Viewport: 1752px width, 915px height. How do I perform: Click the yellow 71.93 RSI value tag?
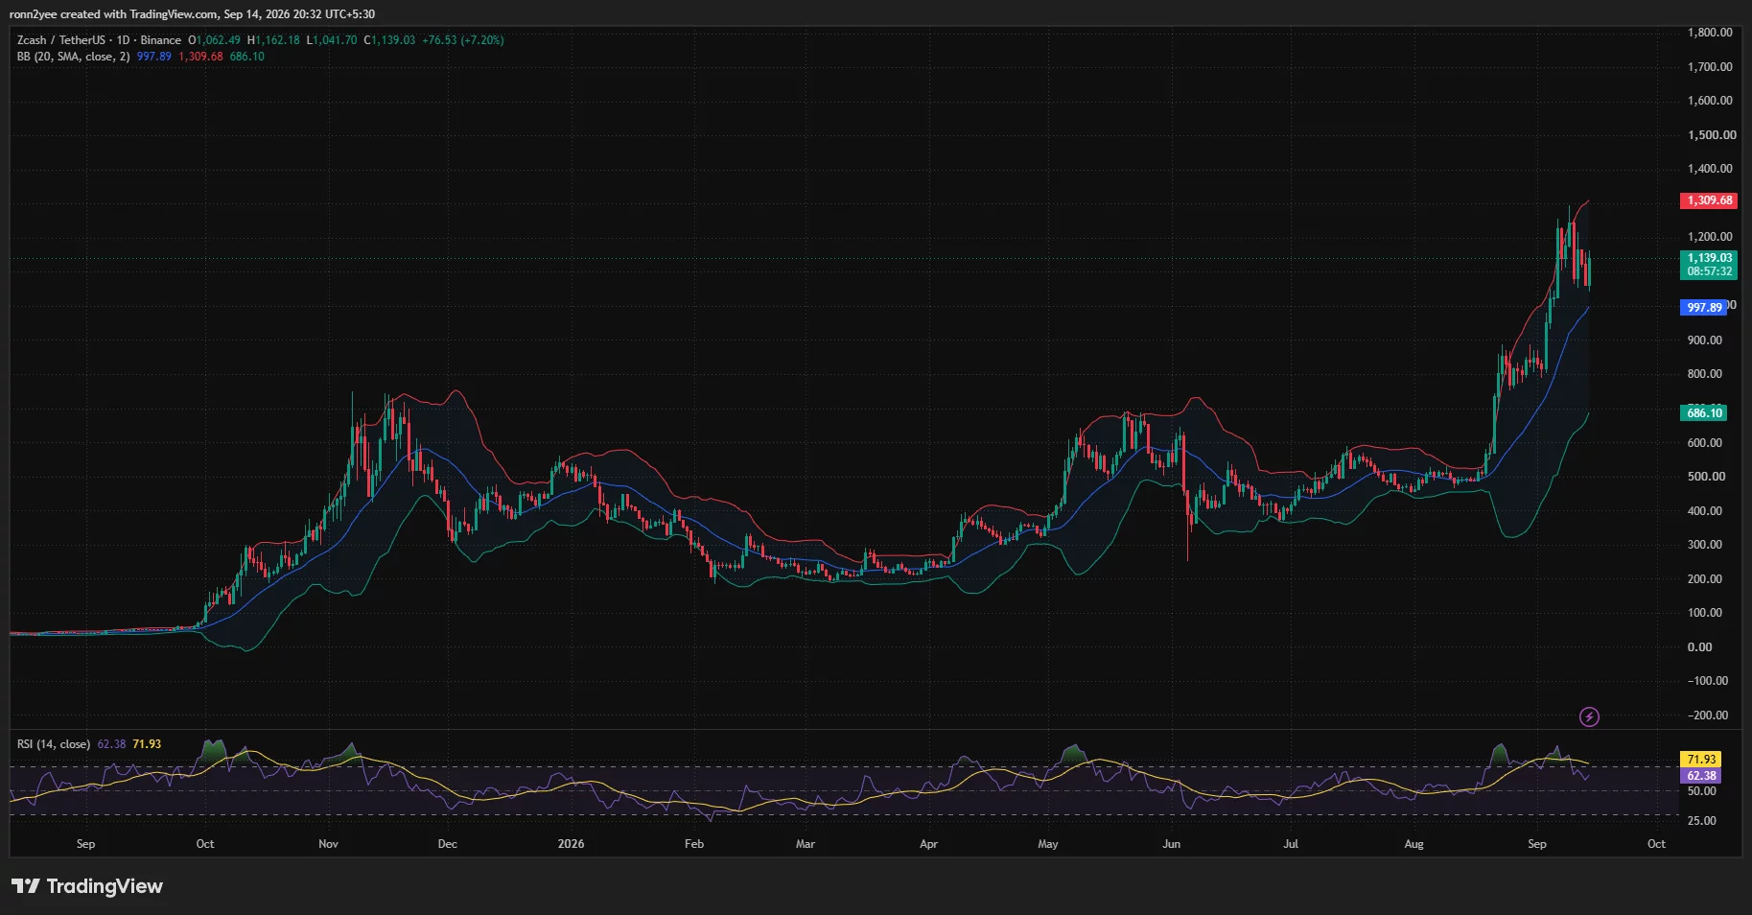pyautogui.click(x=1701, y=760)
